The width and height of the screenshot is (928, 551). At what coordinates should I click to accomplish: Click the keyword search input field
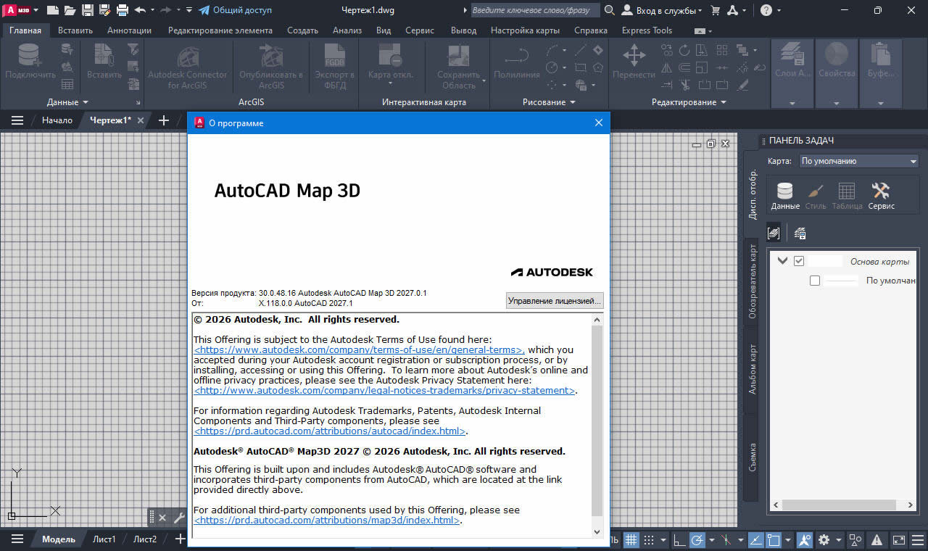click(535, 10)
